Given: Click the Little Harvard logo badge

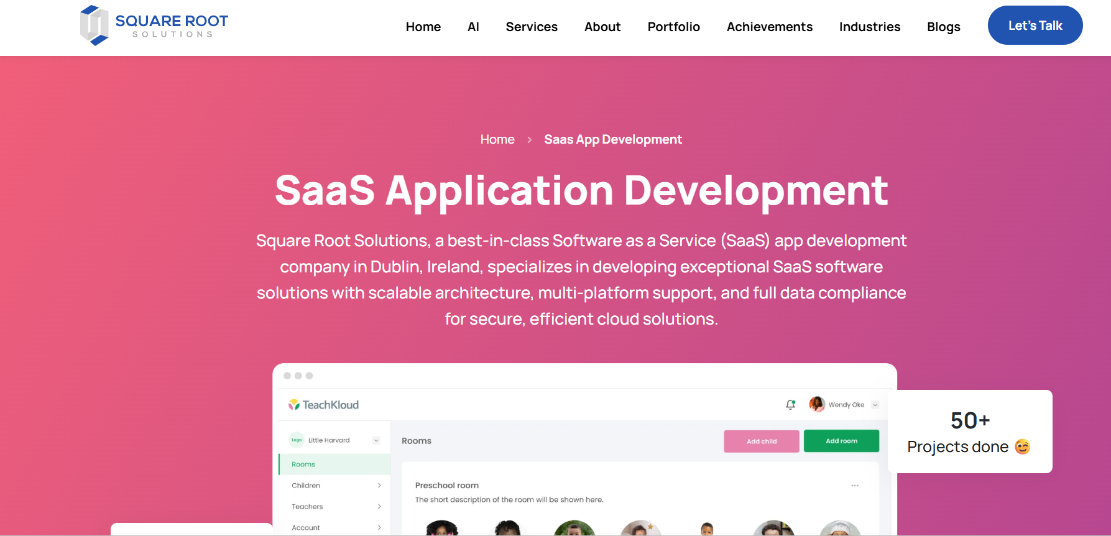Looking at the screenshot, I should (297, 440).
